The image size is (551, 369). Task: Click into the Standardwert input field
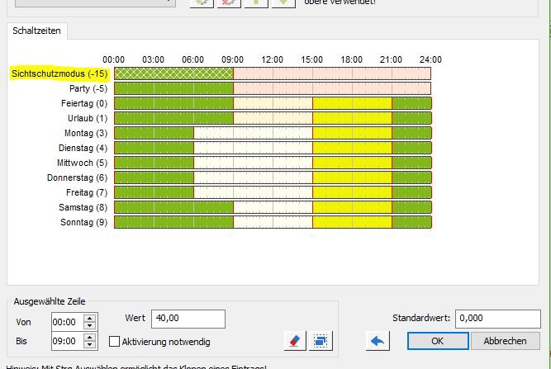click(x=497, y=319)
